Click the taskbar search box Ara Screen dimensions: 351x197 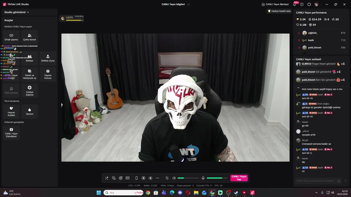(x=123, y=193)
